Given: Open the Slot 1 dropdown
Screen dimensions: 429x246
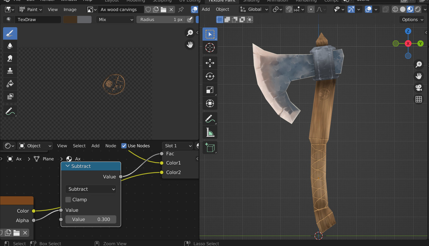Looking at the screenshot, I should [177, 145].
